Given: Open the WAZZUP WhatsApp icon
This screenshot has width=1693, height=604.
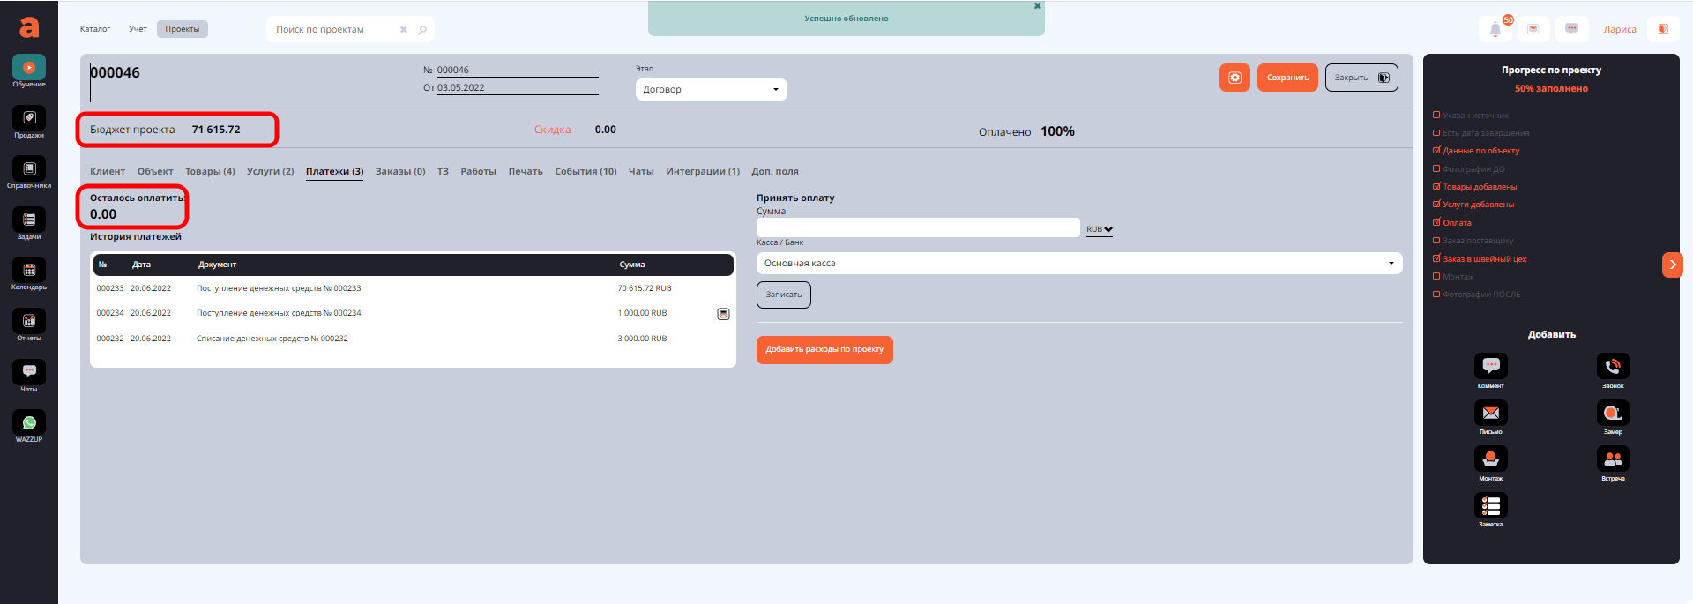Looking at the screenshot, I should [x=29, y=423].
